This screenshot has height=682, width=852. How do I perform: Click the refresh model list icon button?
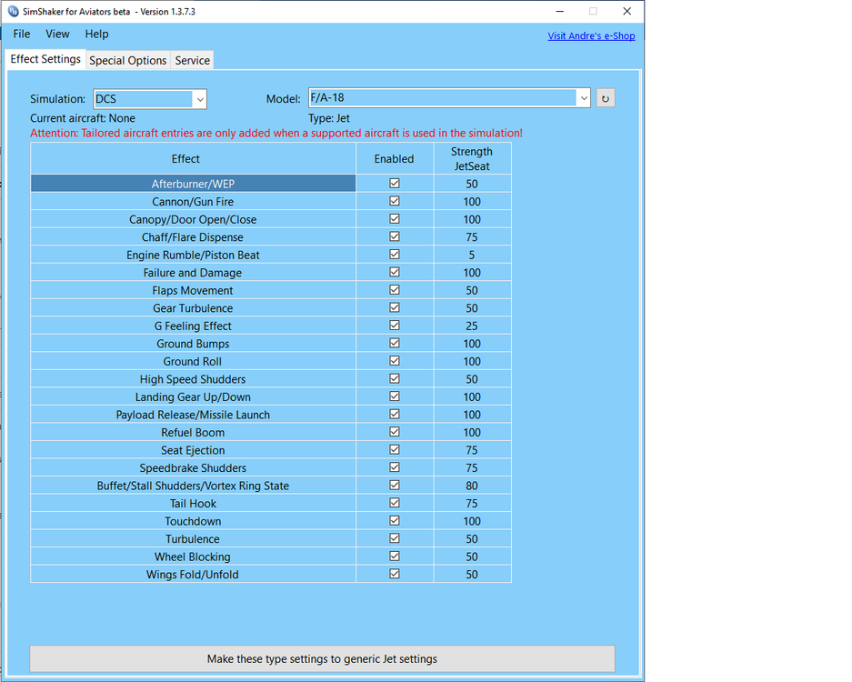(x=606, y=98)
